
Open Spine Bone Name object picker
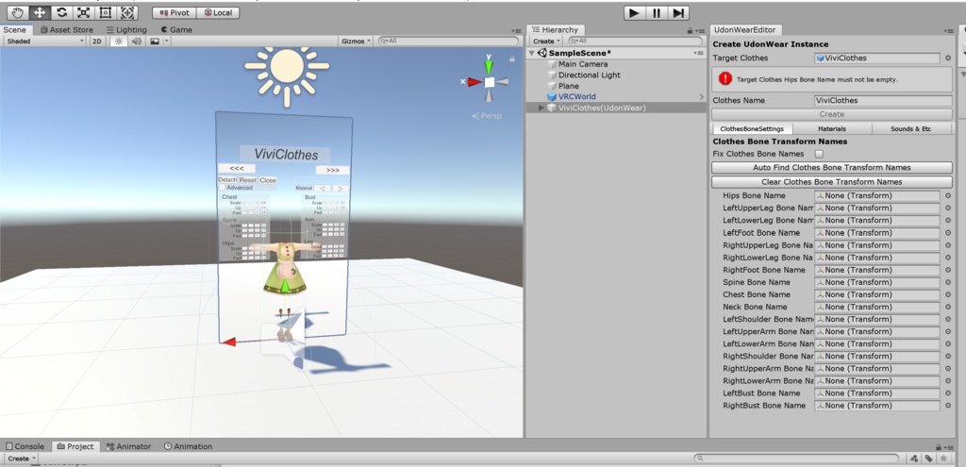(x=948, y=282)
